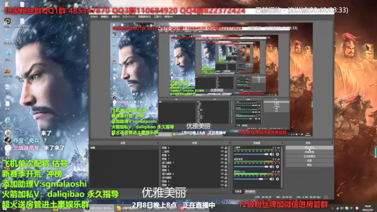Open the 场景集合(S) menu

click(x=144, y=17)
